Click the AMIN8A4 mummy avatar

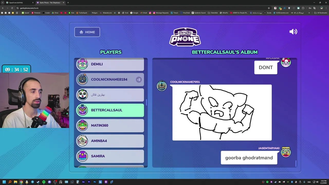point(83,141)
